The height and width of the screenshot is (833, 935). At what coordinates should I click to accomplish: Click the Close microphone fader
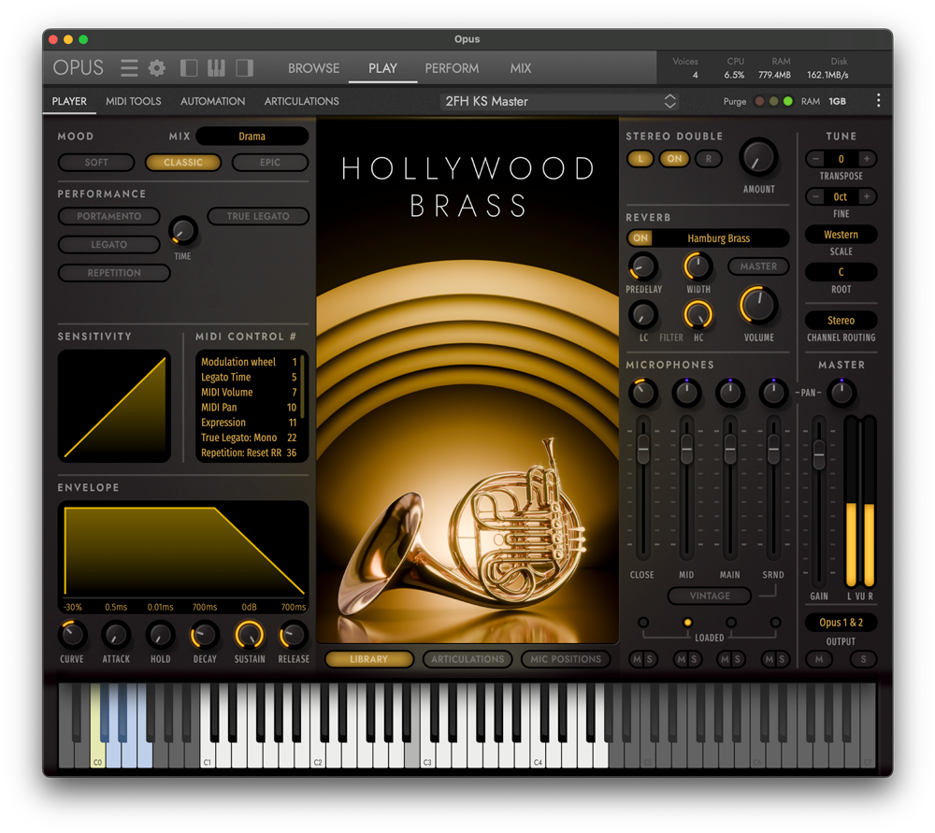(642, 452)
